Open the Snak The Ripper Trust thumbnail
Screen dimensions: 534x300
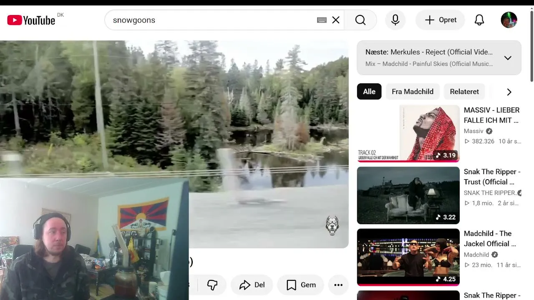click(x=408, y=195)
